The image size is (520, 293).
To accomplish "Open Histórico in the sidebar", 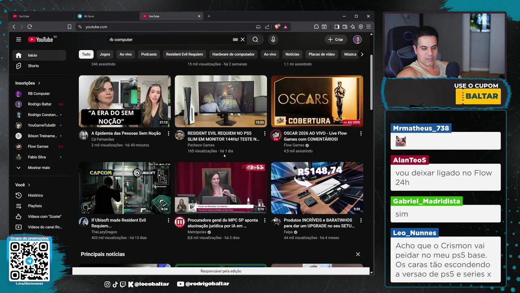I will [39, 195].
